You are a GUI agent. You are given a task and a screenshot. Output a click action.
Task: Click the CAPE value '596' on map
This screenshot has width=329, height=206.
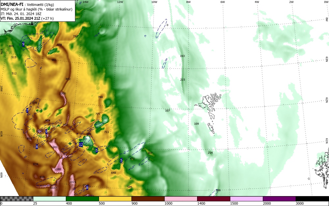pyautogui.click(x=130, y=187)
